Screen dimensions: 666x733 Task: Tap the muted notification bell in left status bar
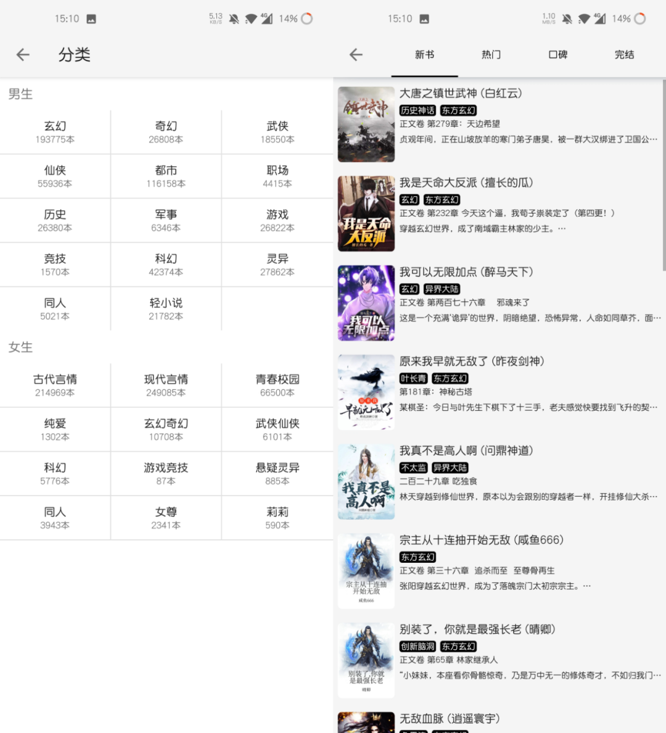point(234,19)
